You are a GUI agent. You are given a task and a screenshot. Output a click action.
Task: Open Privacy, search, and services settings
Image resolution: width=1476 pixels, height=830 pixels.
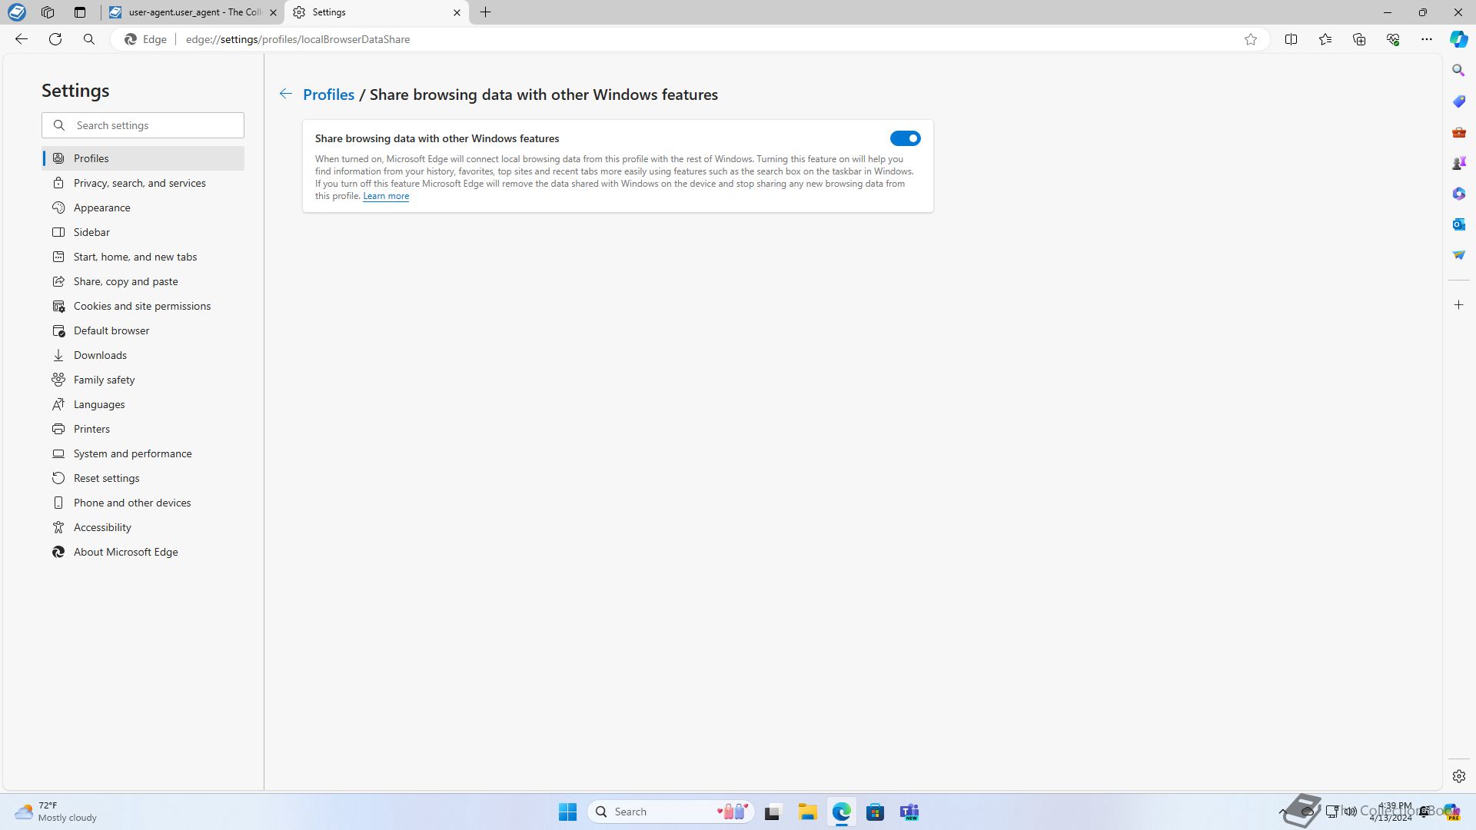tap(143, 183)
